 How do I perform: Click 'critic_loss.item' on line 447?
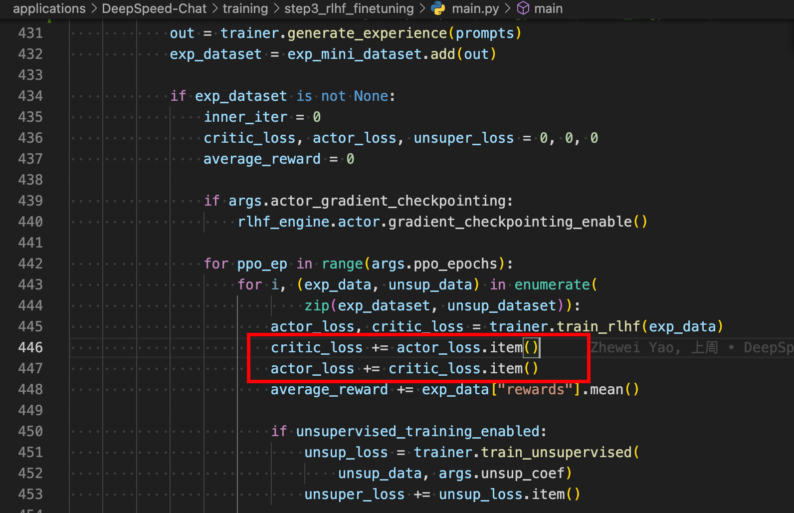tap(455, 369)
